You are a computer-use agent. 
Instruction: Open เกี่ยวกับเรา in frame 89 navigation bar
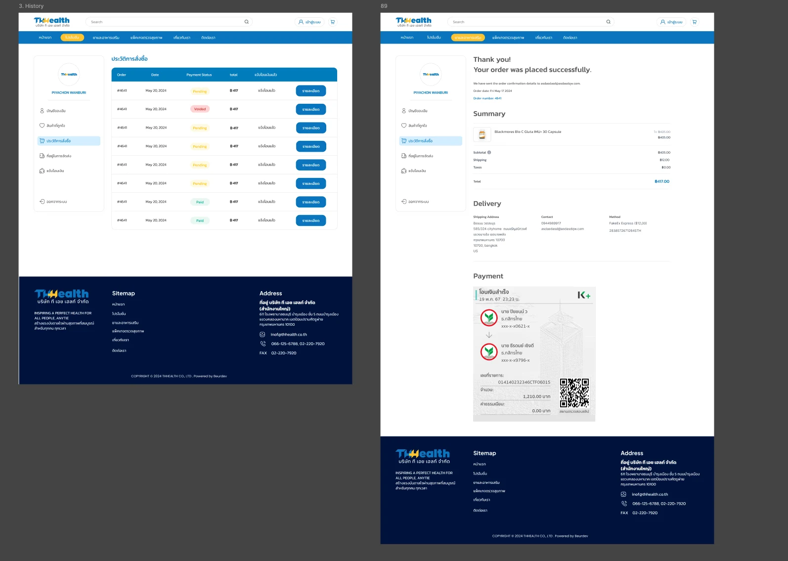click(x=543, y=38)
